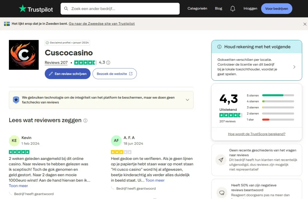The height and width of the screenshot is (199, 308).
Task: Click Inloggen in the header
Action: 250,8
